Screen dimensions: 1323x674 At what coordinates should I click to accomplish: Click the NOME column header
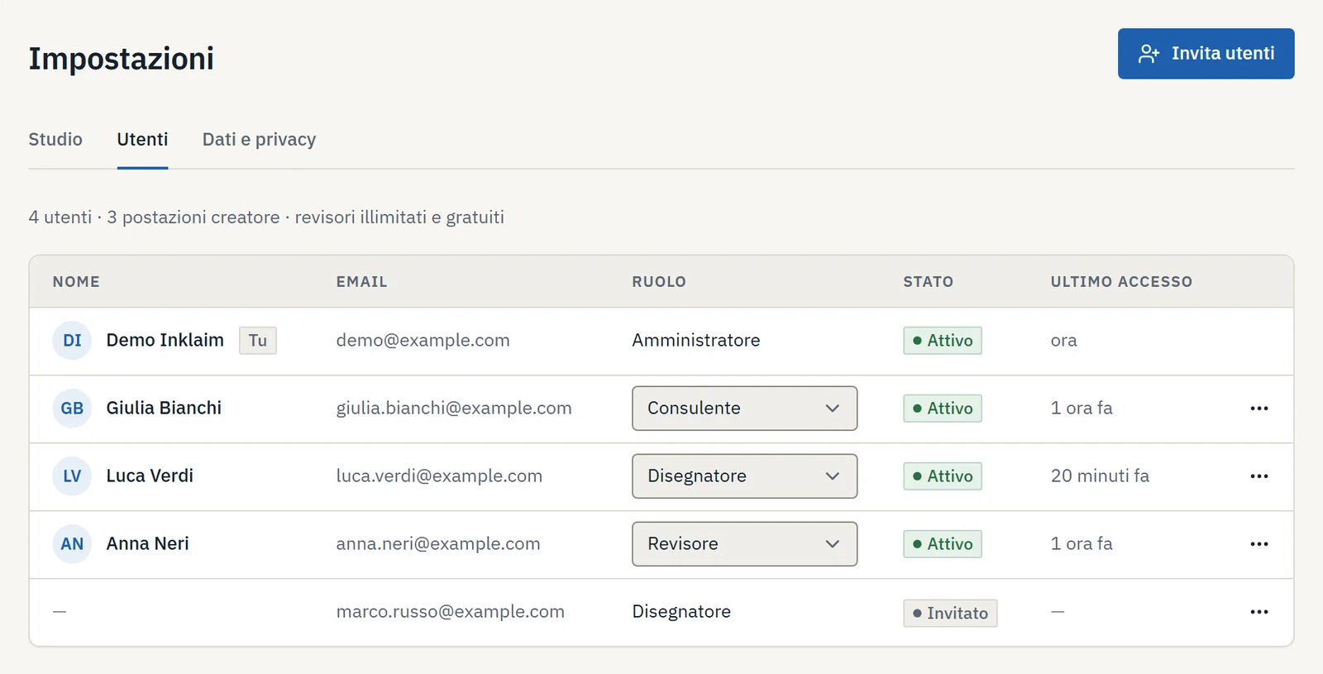[x=76, y=282]
